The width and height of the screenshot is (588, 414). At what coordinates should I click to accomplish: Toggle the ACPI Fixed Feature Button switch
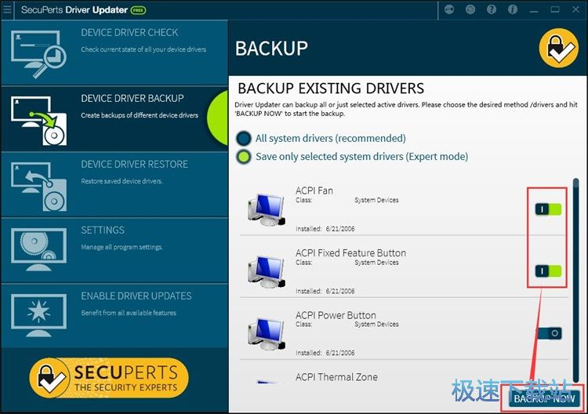(548, 271)
